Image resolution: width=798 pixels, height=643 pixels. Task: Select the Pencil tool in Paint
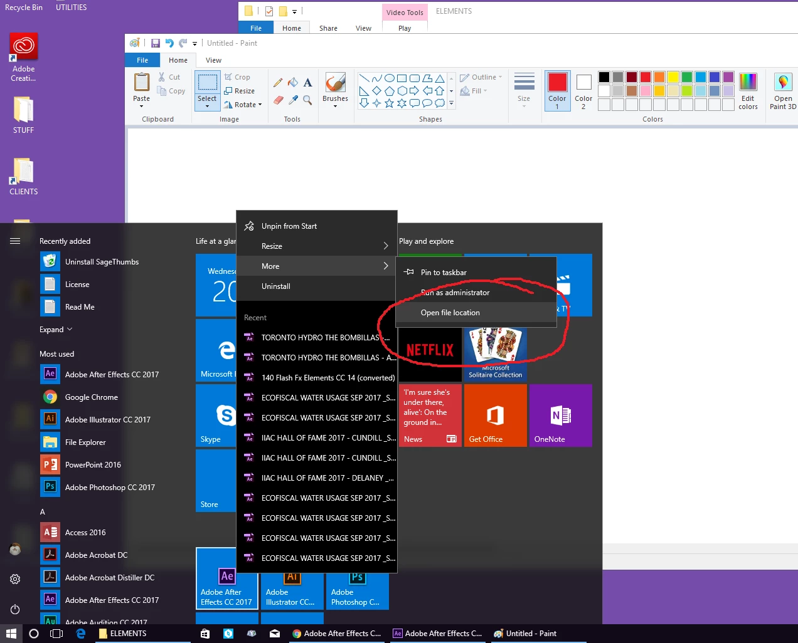278,83
